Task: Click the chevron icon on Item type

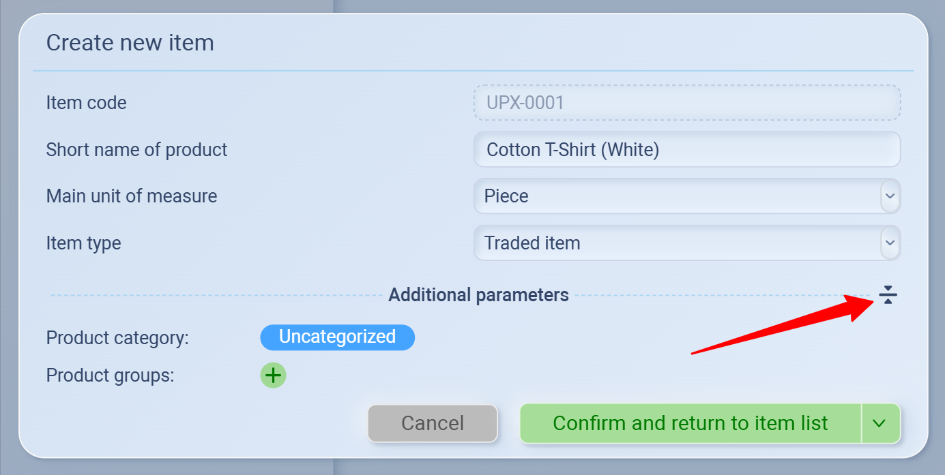Action: [x=889, y=243]
